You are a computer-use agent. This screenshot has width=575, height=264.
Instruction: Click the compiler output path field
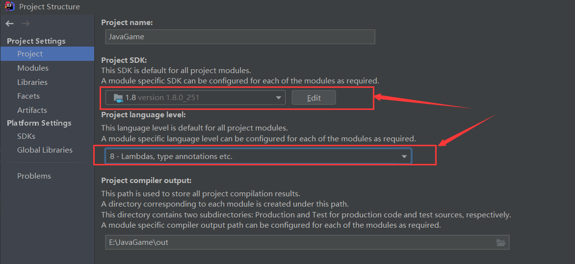[307, 242]
